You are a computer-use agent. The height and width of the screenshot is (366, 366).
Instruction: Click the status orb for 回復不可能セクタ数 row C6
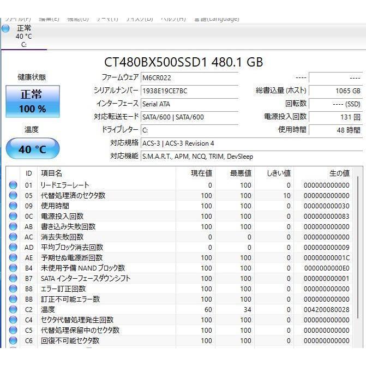click(13, 341)
